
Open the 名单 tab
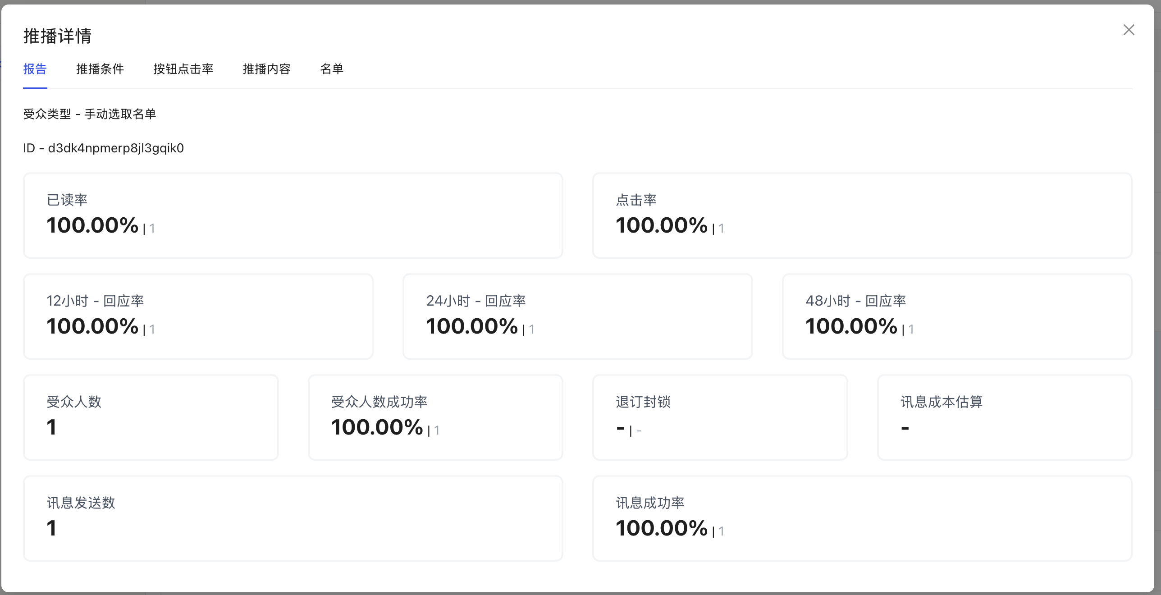[332, 69]
